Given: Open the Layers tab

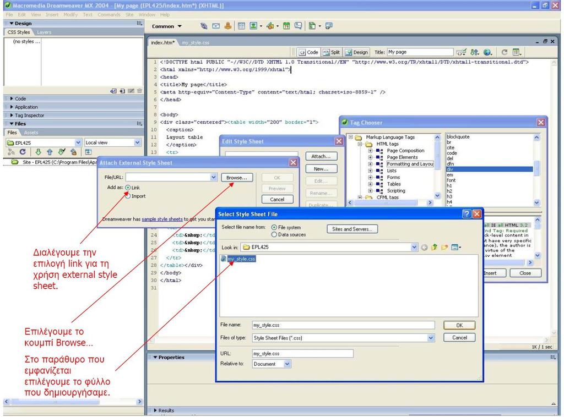Looking at the screenshot, I should coord(44,32).
